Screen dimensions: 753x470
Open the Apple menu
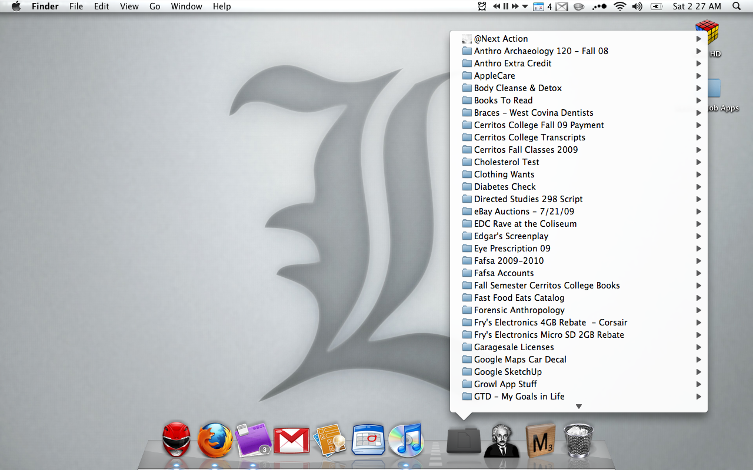[16, 6]
